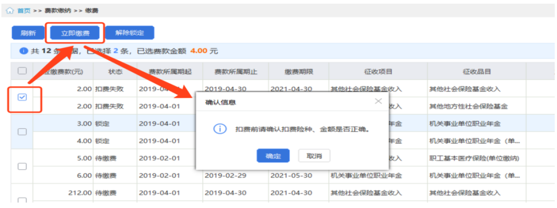Uncheck the checked row checkbox for 扣费失败
557x208 pixels.
click(x=22, y=97)
